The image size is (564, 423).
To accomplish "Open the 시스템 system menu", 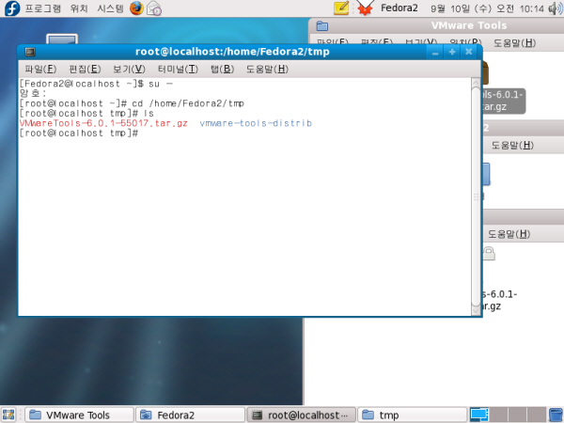I will (110, 8).
